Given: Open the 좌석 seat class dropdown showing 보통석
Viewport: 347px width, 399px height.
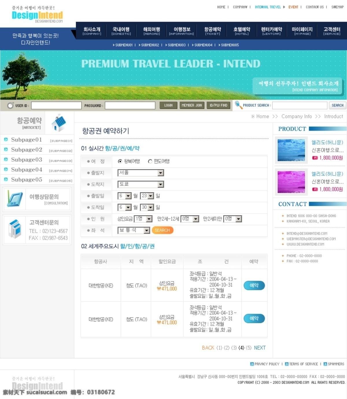Looking at the screenshot, I should (x=134, y=230).
